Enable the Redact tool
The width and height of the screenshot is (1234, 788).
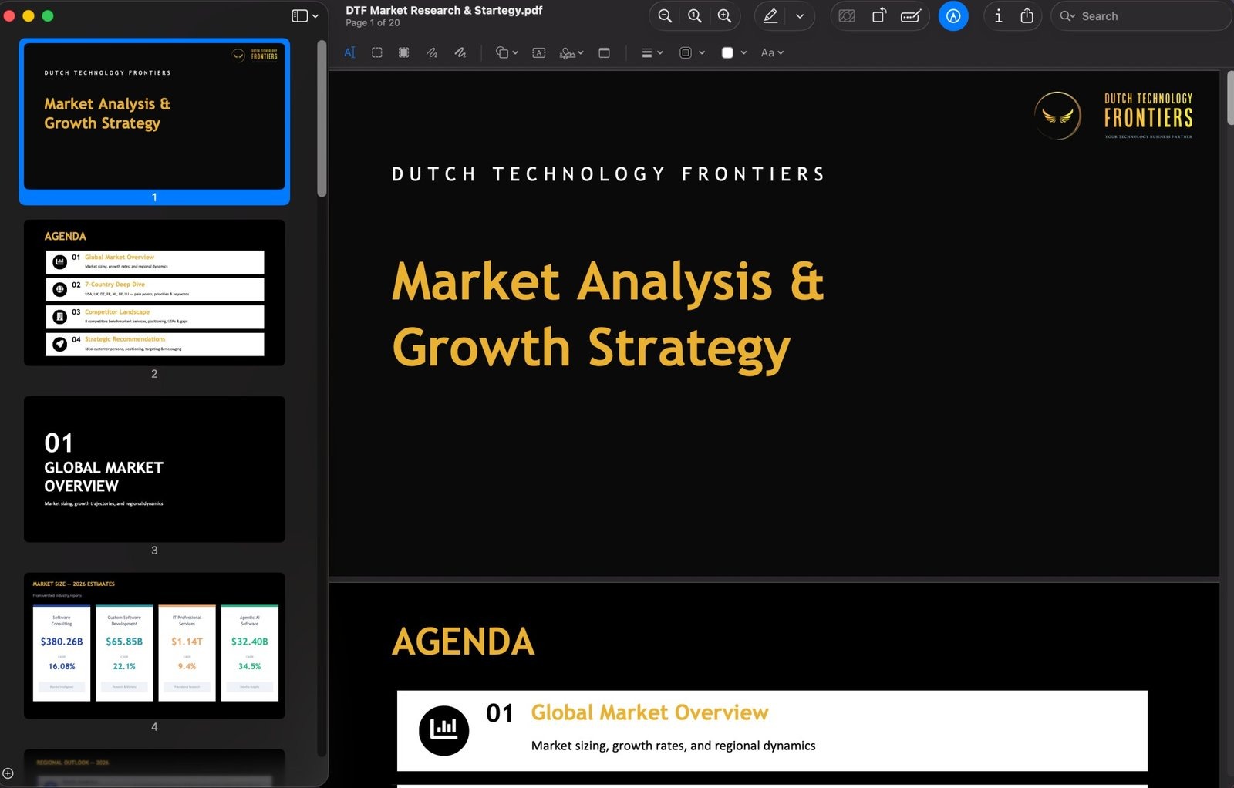coord(404,52)
